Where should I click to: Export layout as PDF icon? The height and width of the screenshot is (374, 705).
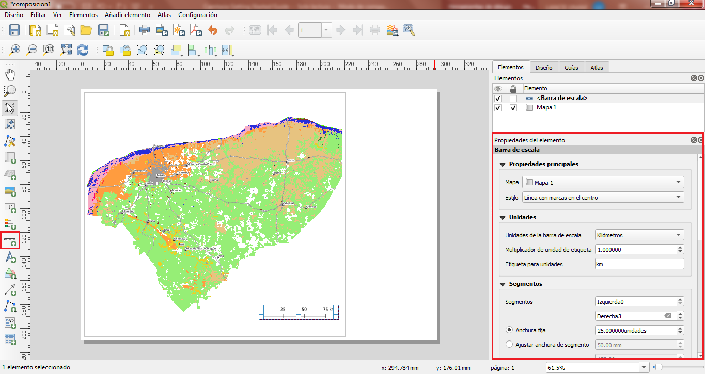click(x=196, y=30)
